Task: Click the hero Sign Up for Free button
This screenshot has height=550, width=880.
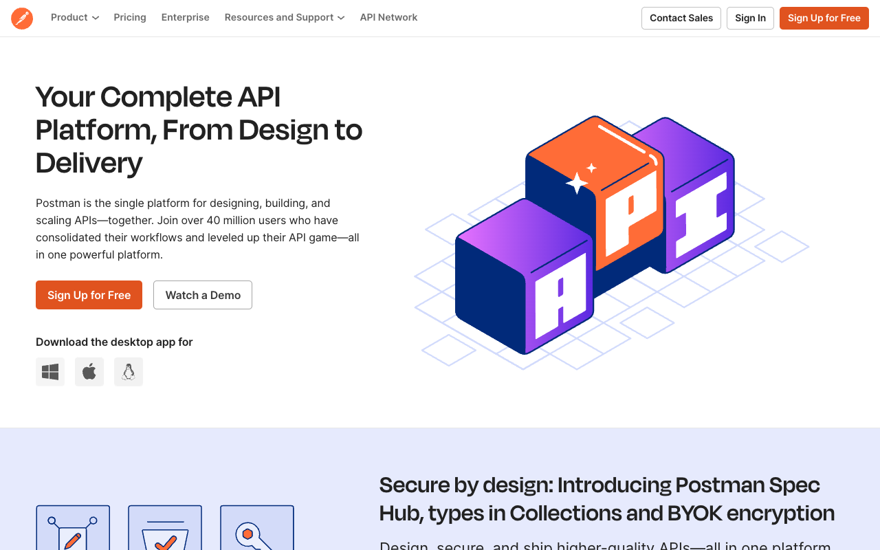Action: [x=89, y=295]
